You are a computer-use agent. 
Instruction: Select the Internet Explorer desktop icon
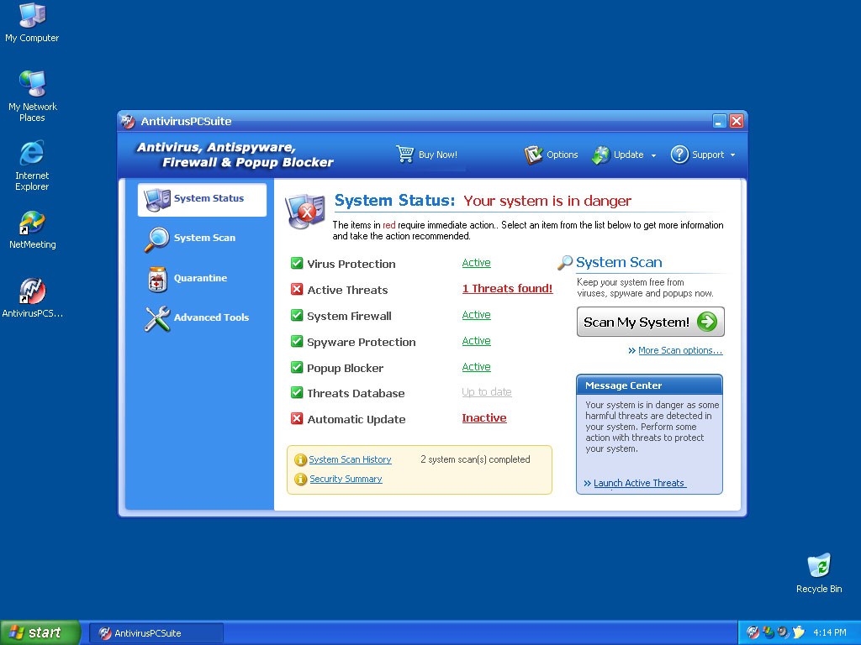point(32,154)
